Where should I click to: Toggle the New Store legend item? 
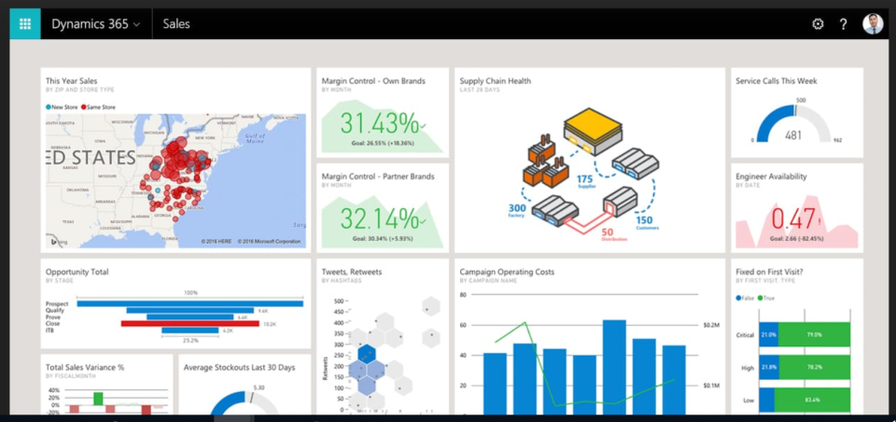point(64,107)
